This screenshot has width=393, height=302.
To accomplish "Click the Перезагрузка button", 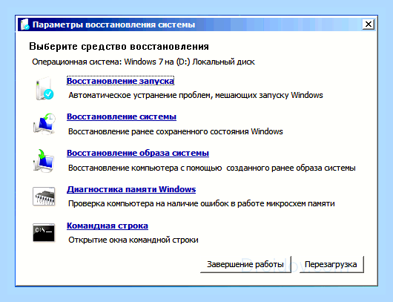I will [x=331, y=264].
